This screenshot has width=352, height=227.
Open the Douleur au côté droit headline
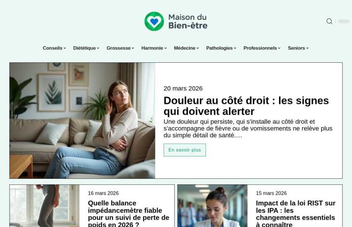click(246, 106)
